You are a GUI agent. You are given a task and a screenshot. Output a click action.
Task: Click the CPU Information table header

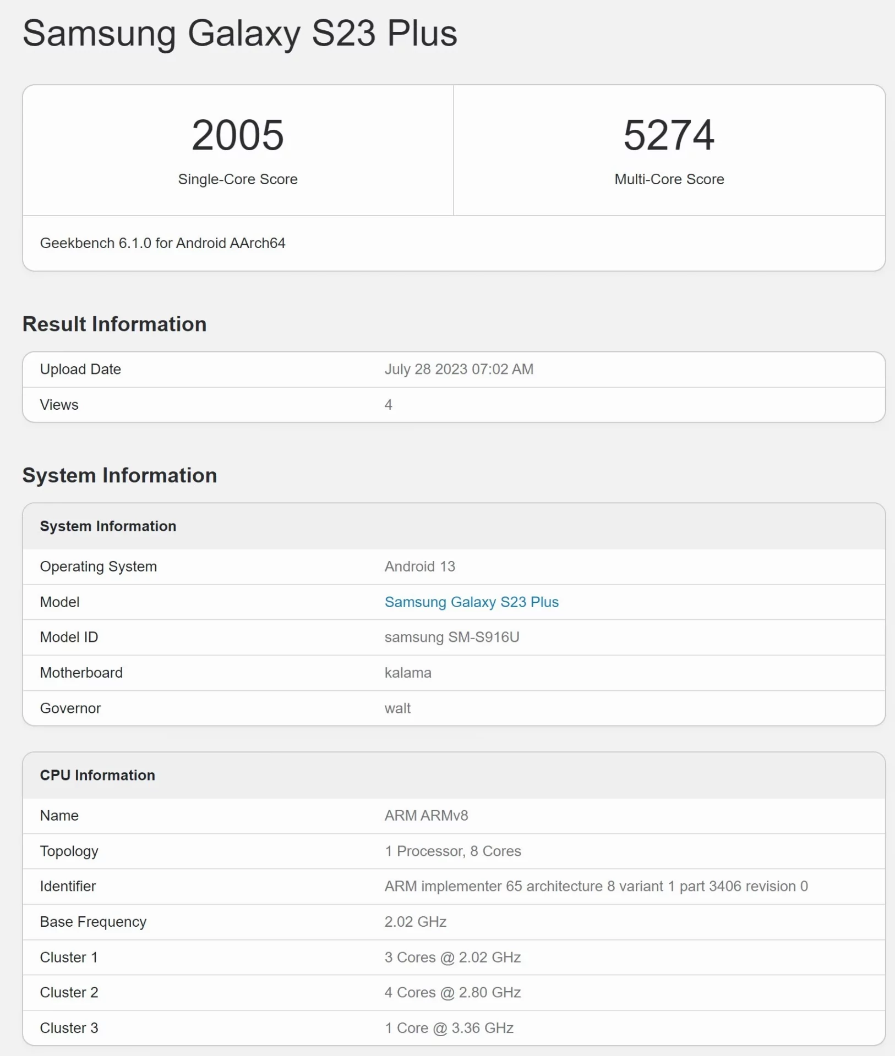click(x=97, y=776)
